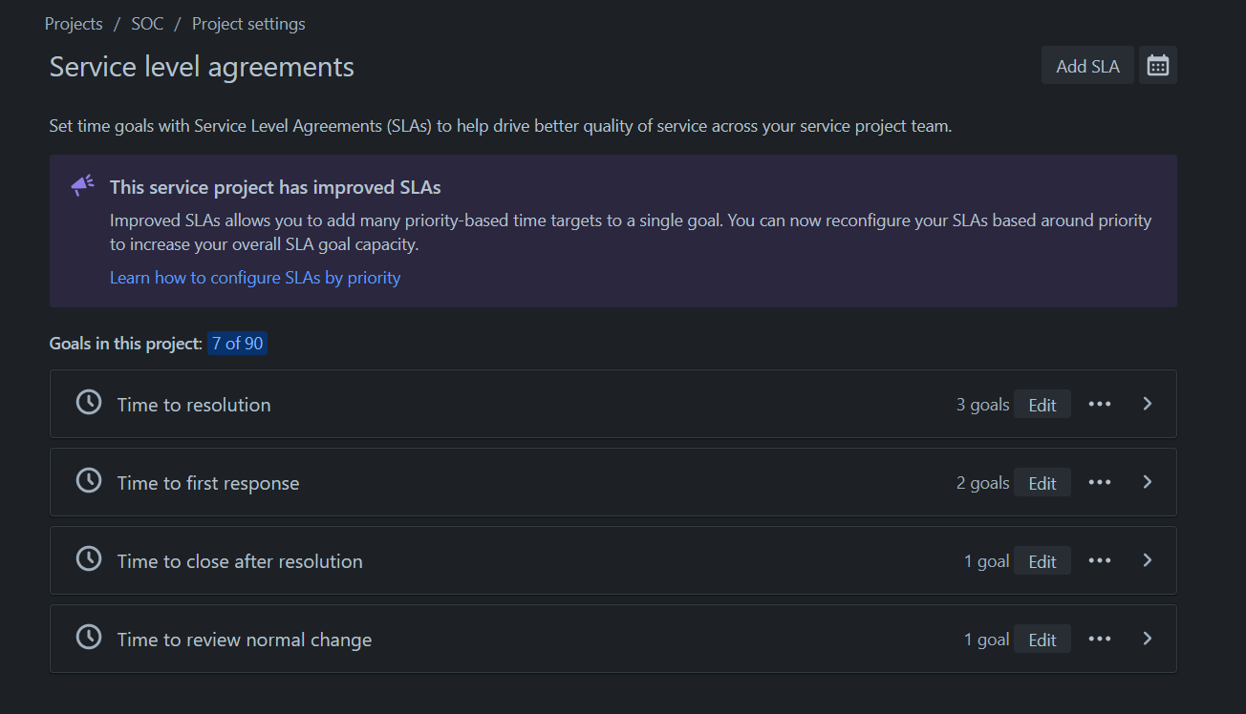Open Project settings breadcrumb link

pyautogui.click(x=248, y=24)
